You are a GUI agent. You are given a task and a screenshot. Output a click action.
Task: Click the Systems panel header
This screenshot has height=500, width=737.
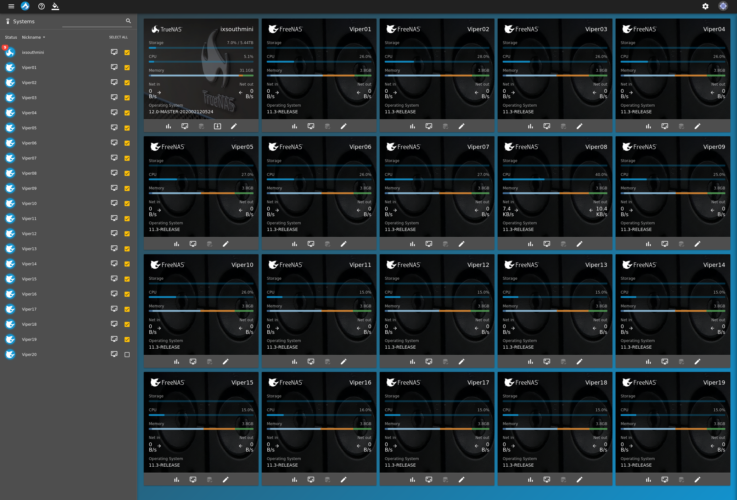click(24, 21)
